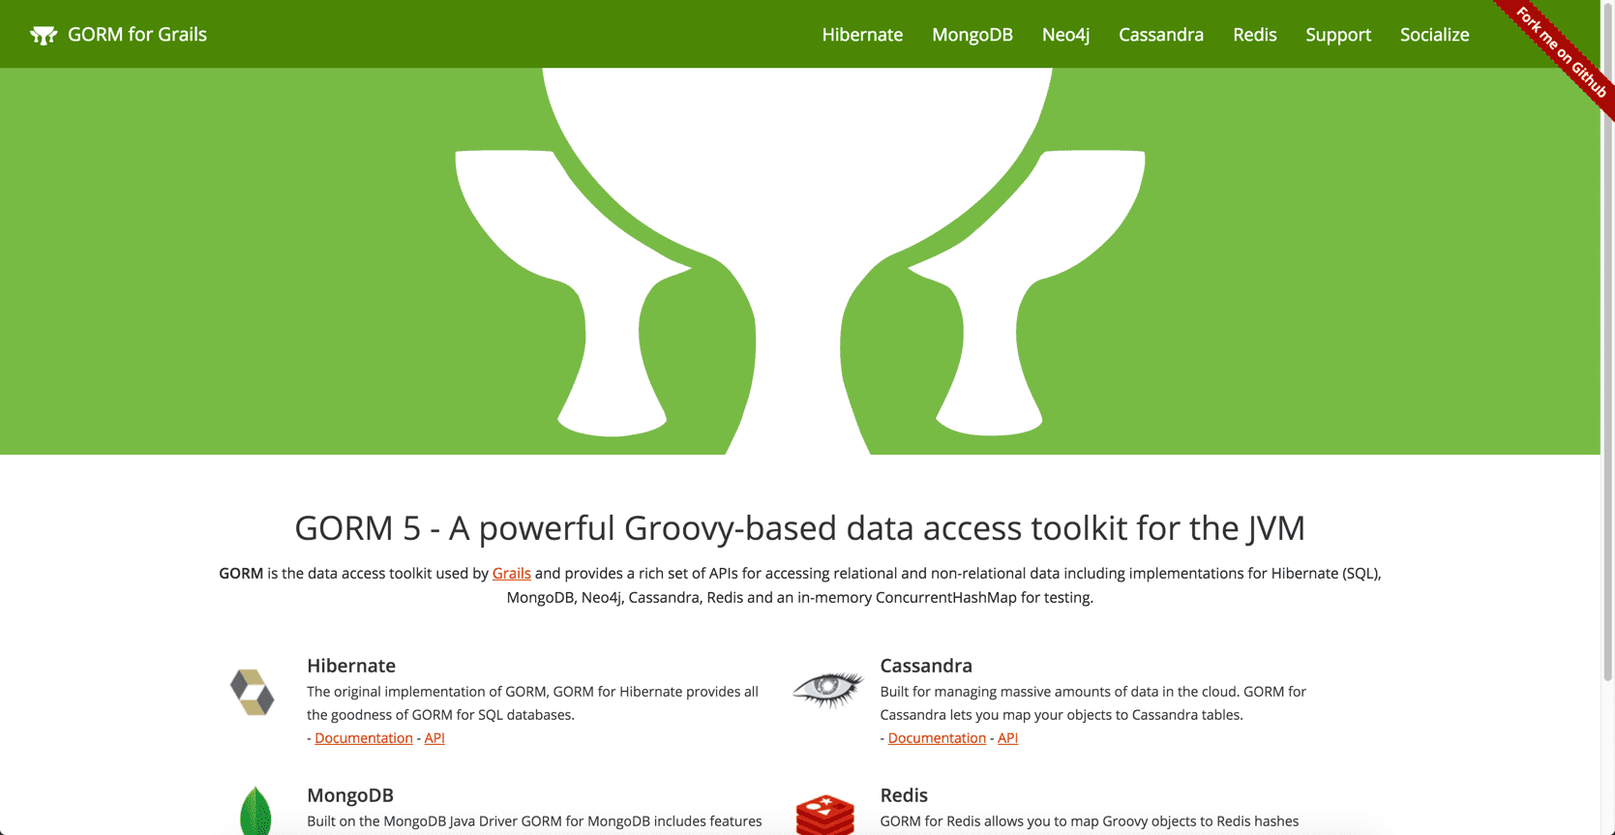This screenshot has width=1615, height=835.
Task: Open Hibernate Documentation link
Action: pos(363,738)
